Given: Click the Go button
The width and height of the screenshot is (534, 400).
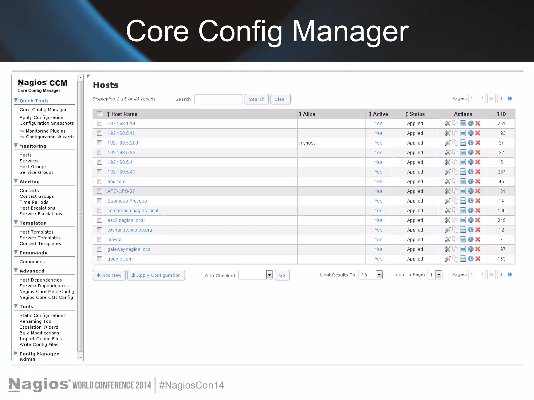Looking at the screenshot, I should (282, 275).
